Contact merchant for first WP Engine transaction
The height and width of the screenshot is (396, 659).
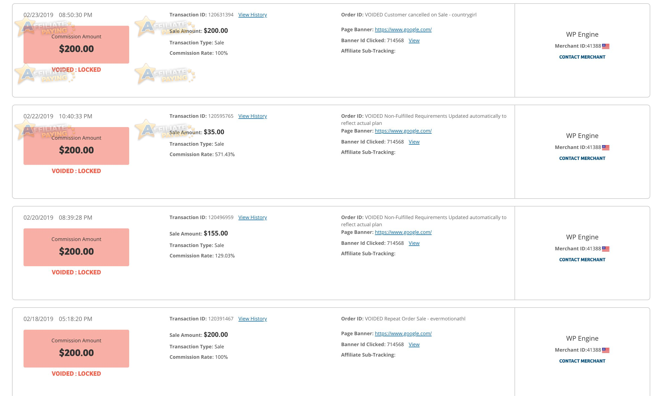pos(582,57)
